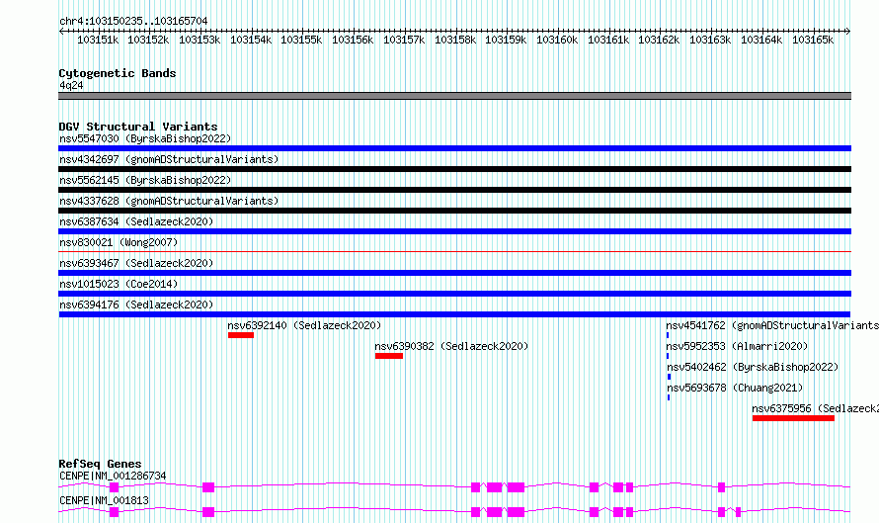Click the chr4:103150235..103165704 coordinates text
This screenshot has height=523, width=879.
pyautogui.click(x=133, y=21)
